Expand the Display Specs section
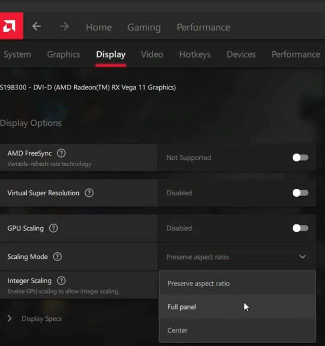The height and width of the screenshot is (346, 325). pyautogui.click(x=9, y=318)
